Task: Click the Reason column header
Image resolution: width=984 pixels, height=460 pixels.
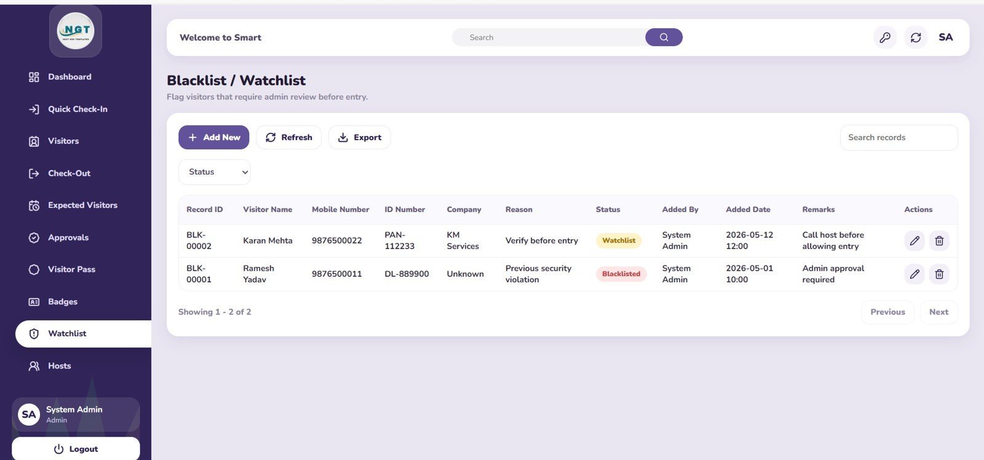Action: coord(519,210)
